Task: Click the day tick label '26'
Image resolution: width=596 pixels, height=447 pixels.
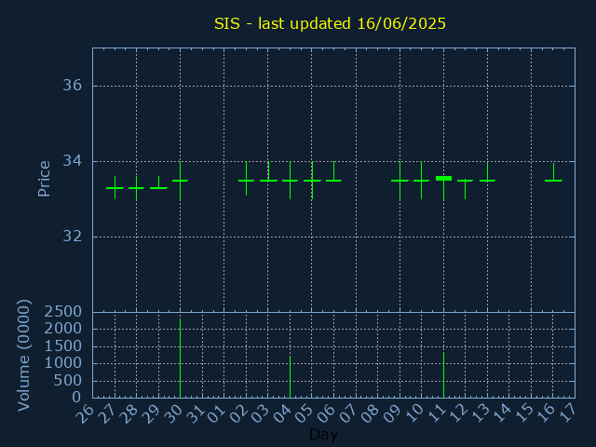Action: pyautogui.click(x=85, y=413)
